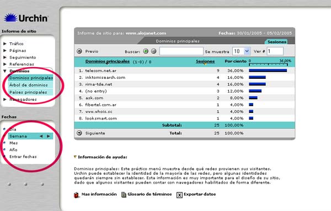The width and height of the screenshot is (331, 211).
Task: Open the Mas información book icon
Action: coord(77,195)
